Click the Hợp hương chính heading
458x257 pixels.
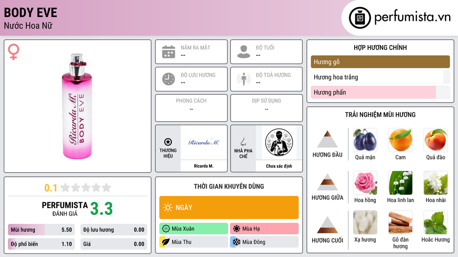click(380, 47)
